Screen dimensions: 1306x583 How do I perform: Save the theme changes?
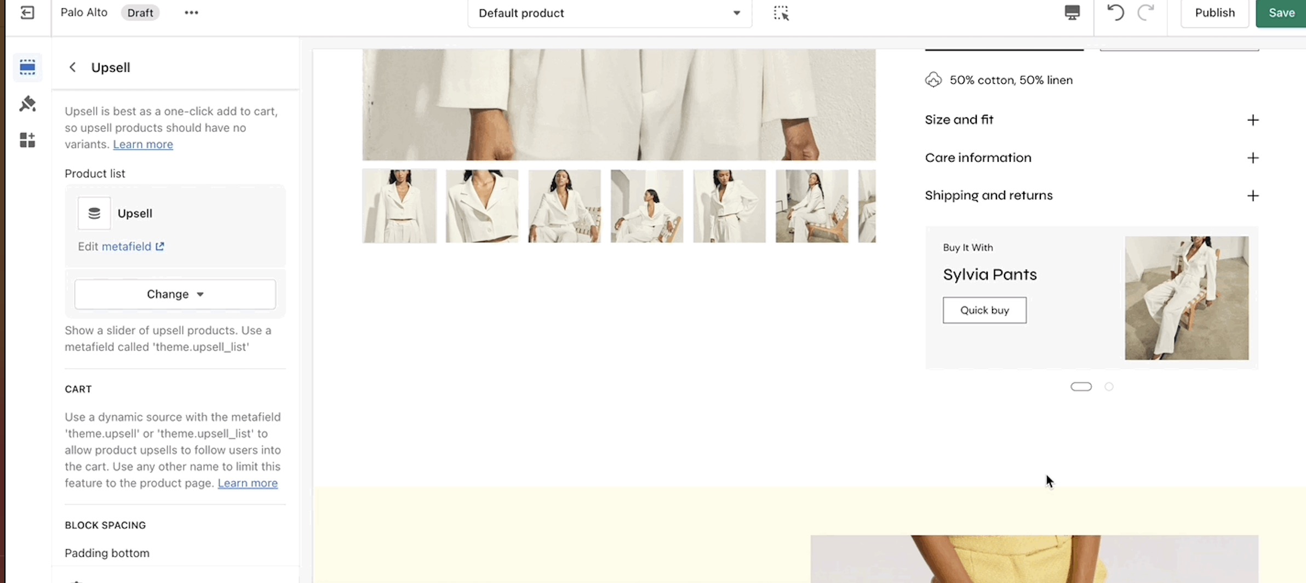1281,13
